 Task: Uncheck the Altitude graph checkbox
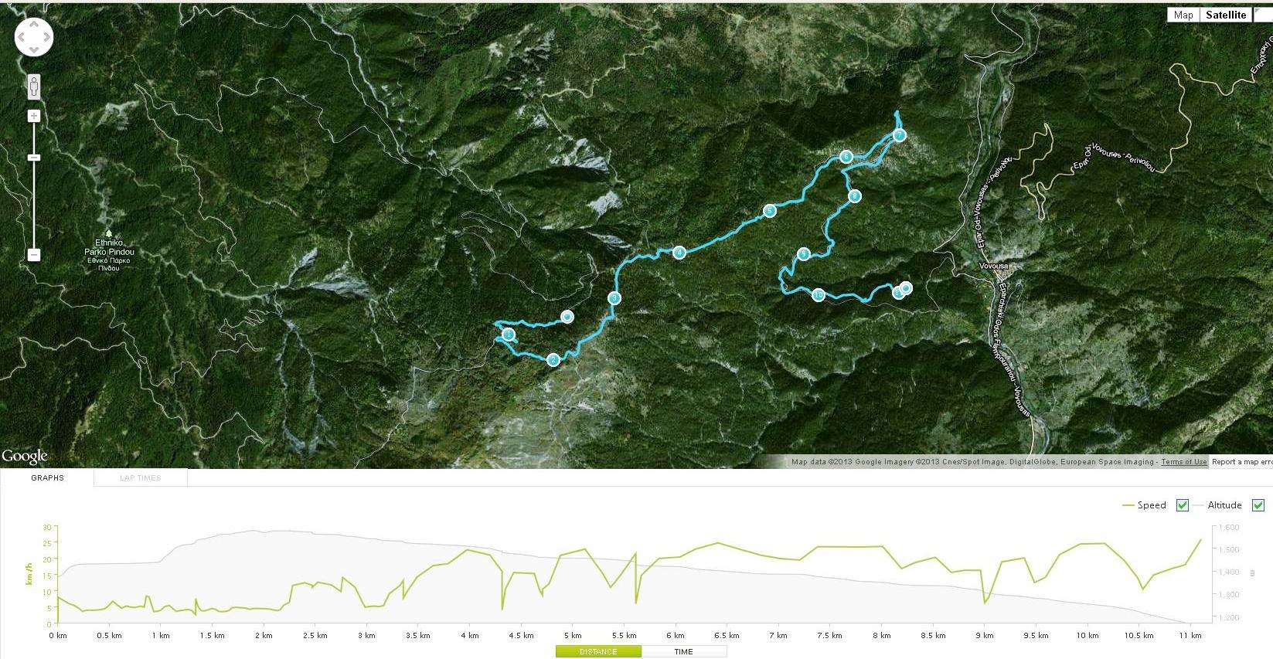tap(1258, 505)
